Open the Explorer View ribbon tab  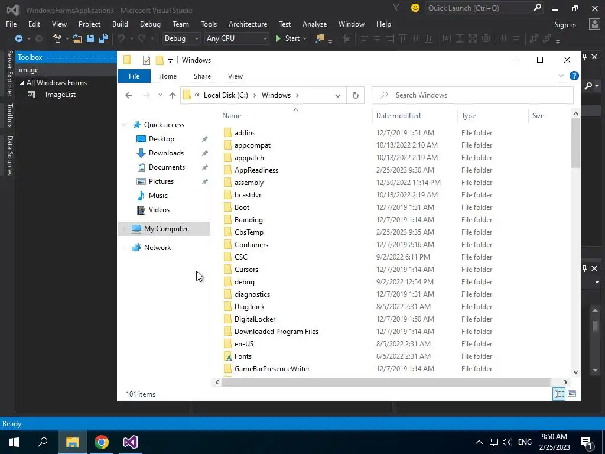(x=235, y=76)
